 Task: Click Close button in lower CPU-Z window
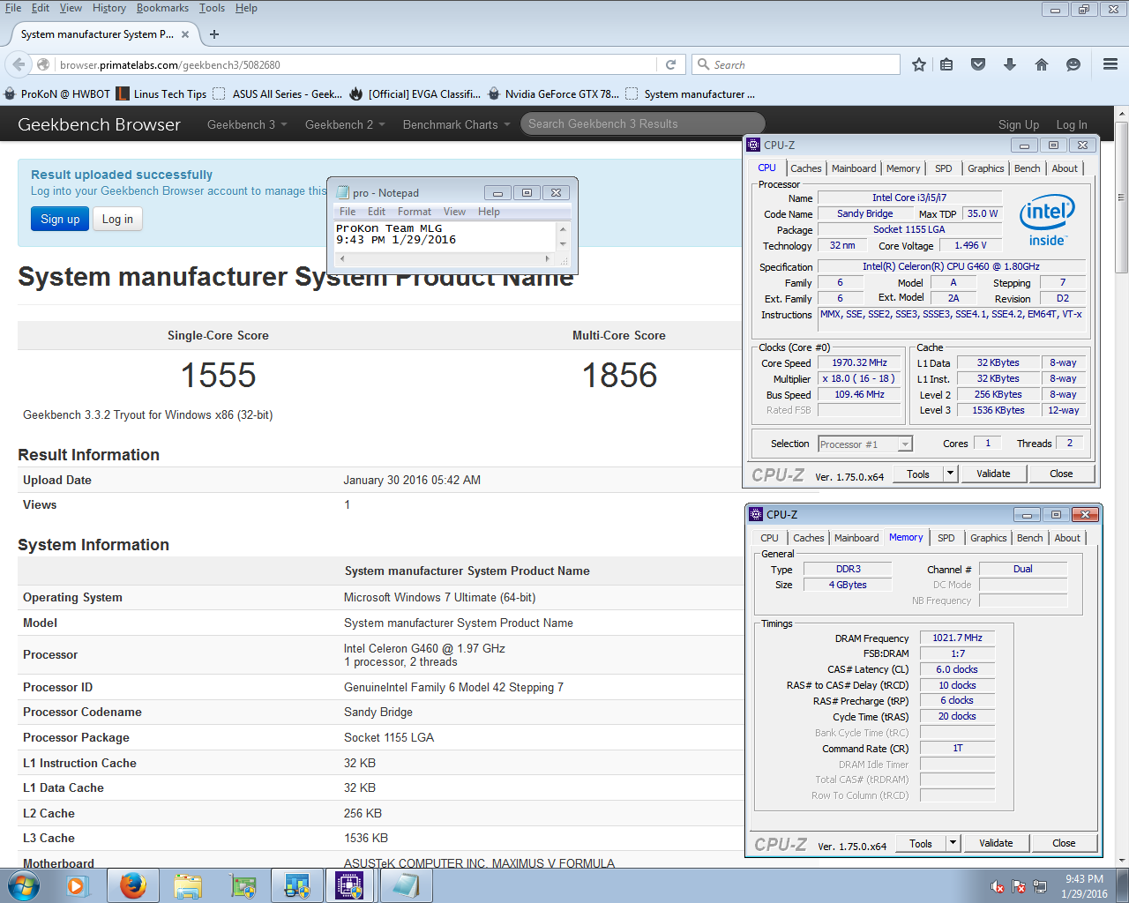[1064, 843]
